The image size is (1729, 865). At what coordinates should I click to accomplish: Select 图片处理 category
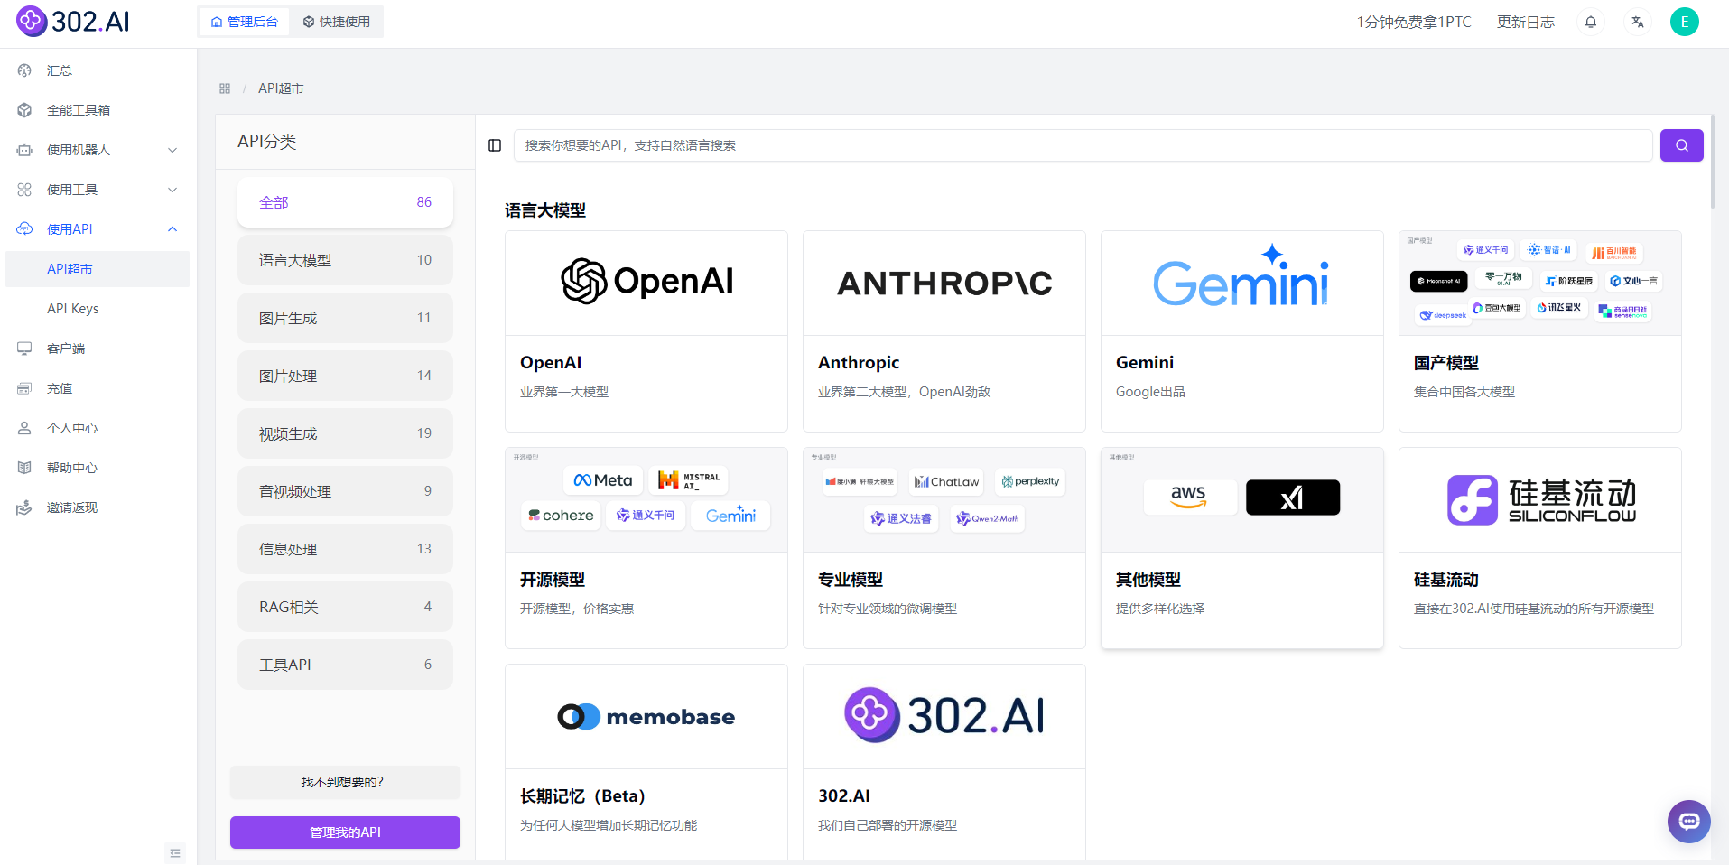[x=345, y=376]
